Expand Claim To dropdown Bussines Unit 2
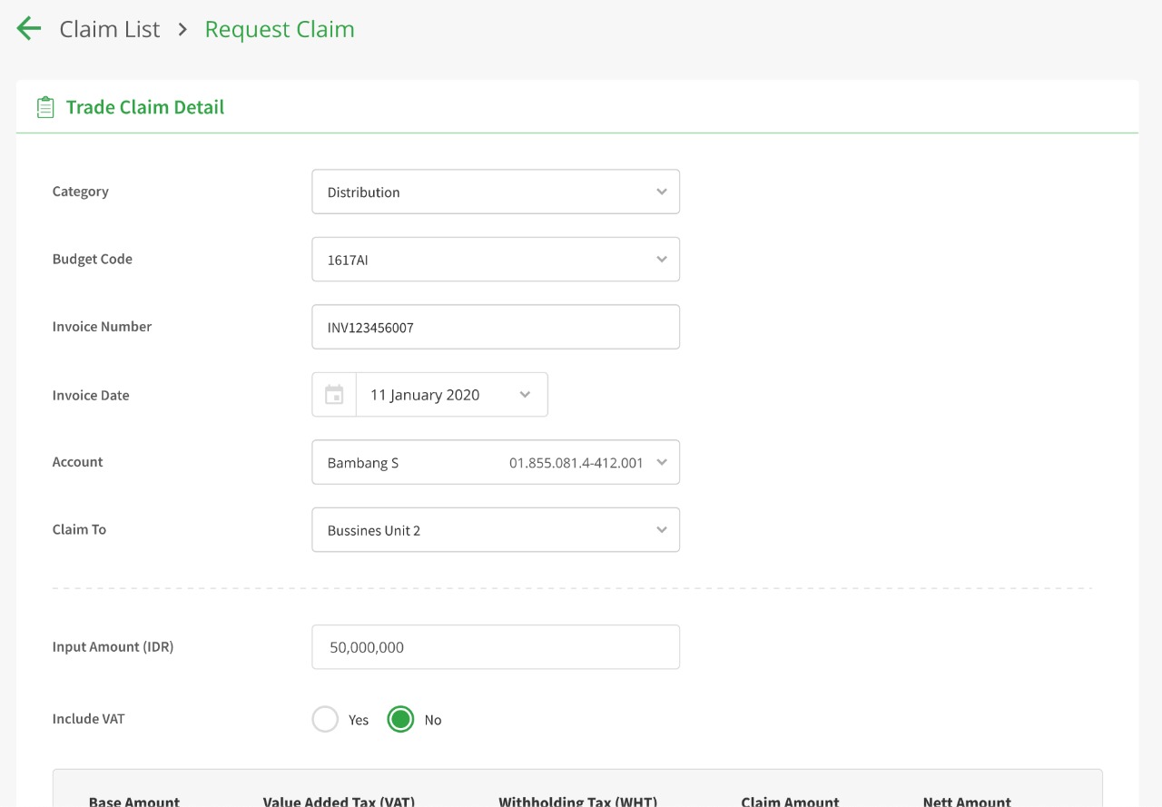1162x807 pixels. click(495, 530)
